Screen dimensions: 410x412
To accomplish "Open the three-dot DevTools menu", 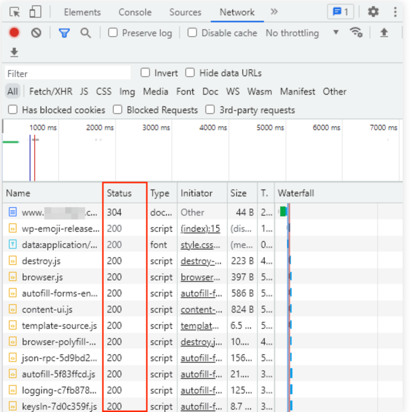I will [395, 12].
